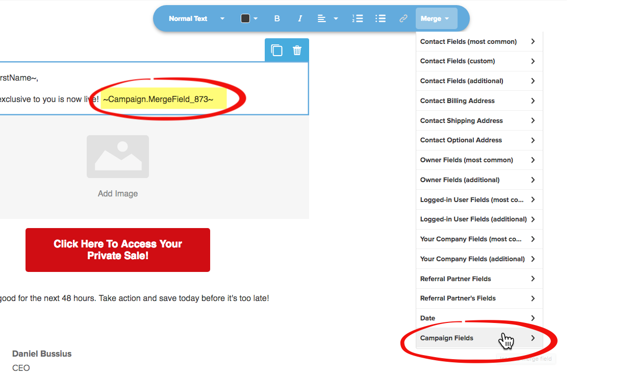Insert a numbered list
Screen dimensions: 631x375
coord(357,18)
